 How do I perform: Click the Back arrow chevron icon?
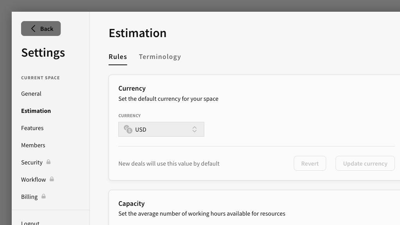click(x=33, y=29)
